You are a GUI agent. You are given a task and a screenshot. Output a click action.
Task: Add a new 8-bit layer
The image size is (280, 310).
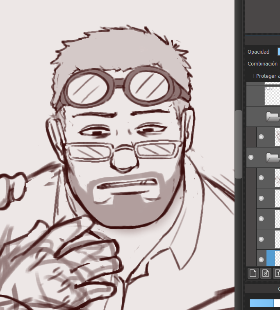click(x=265, y=274)
